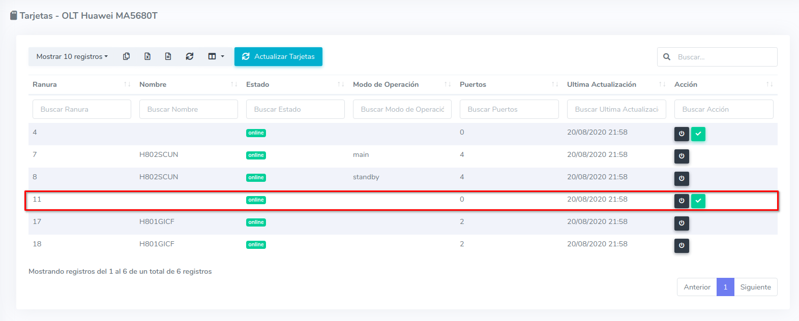Click green checkmark on slot 11 row
Screen dimensions: 799x321
coord(698,201)
